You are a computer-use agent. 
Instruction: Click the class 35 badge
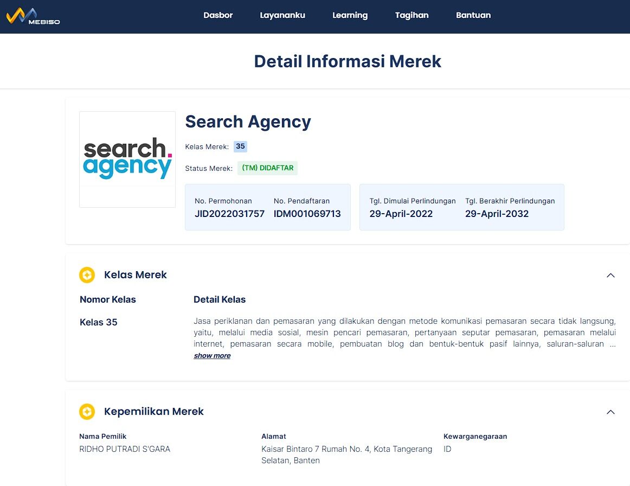240,146
